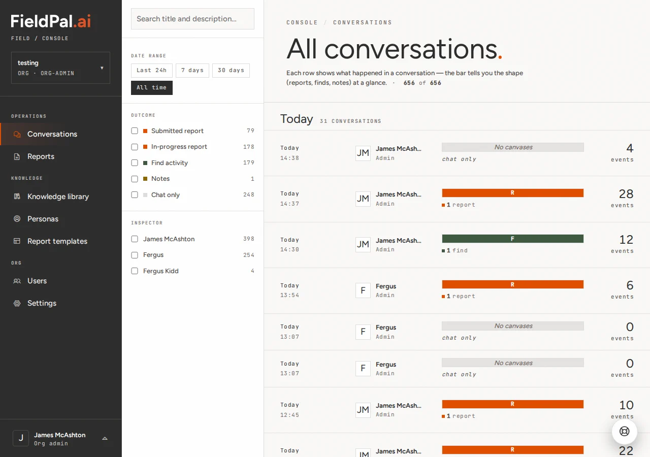Open the Personas nav item
Viewport: 650px width, 457px height.
61,219
